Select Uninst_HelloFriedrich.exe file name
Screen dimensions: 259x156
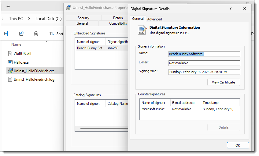[x=34, y=71]
